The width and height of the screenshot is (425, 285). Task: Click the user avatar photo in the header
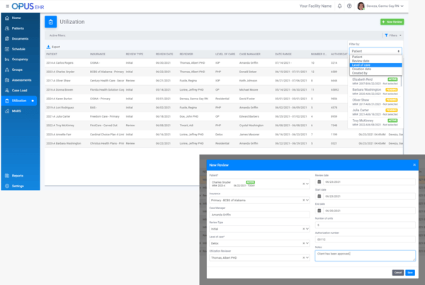point(361,6)
